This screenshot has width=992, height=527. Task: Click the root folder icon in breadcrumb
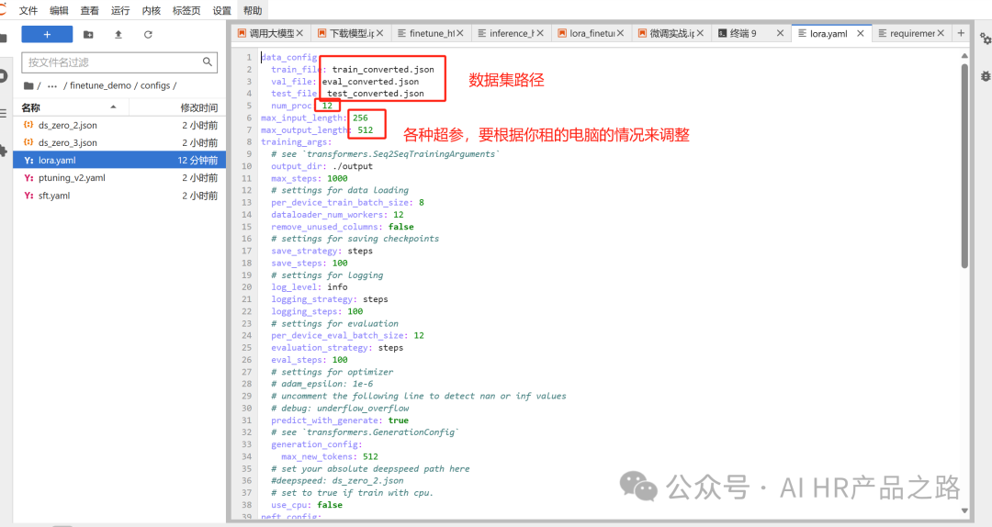click(28, 85)
